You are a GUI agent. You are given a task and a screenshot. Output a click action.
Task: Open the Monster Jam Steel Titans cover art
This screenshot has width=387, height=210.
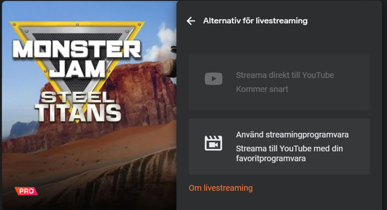89,105
